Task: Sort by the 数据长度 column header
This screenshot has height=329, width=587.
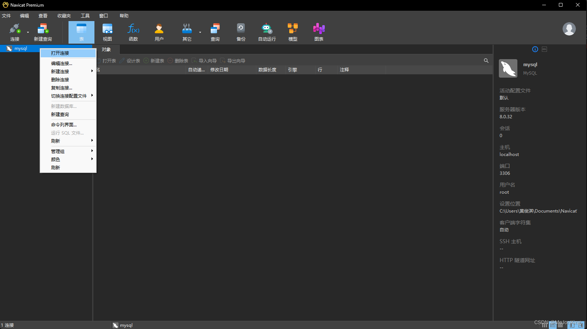Action: click(x=271, y=70)
